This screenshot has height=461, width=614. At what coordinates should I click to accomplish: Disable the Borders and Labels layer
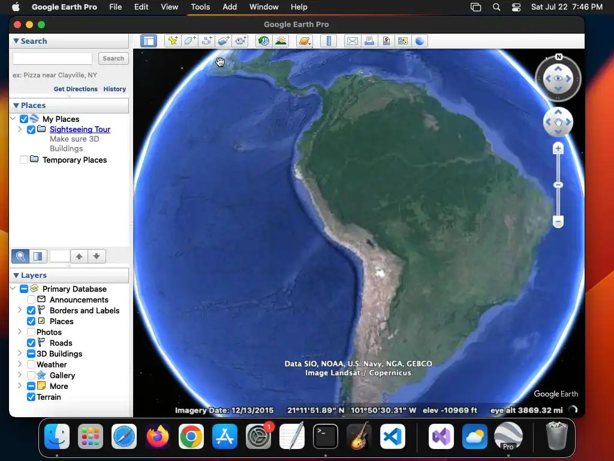[x=31, y=310]
